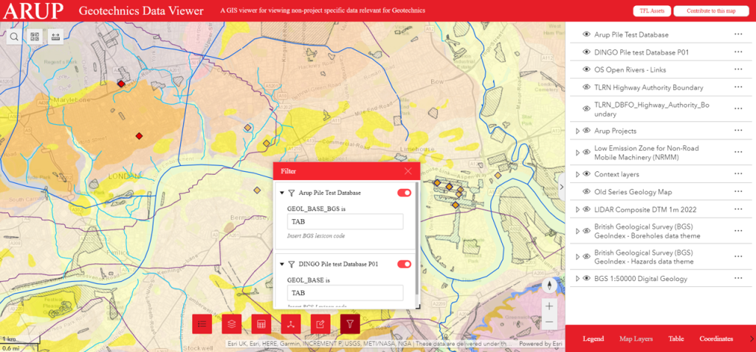This screenshot has width=756, height=352.
Task: Open options for Old Series Geology Map
Action: [738, 192]
